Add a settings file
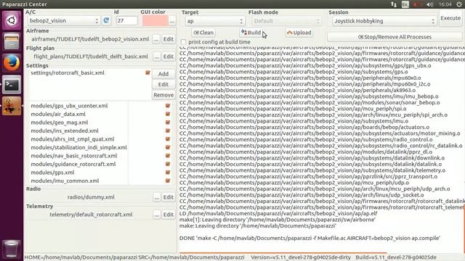The image size is (465, 261). (163, 74)
